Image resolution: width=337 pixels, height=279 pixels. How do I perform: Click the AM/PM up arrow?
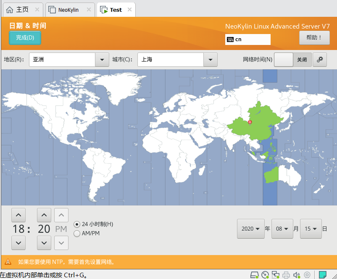coord(61,215)
